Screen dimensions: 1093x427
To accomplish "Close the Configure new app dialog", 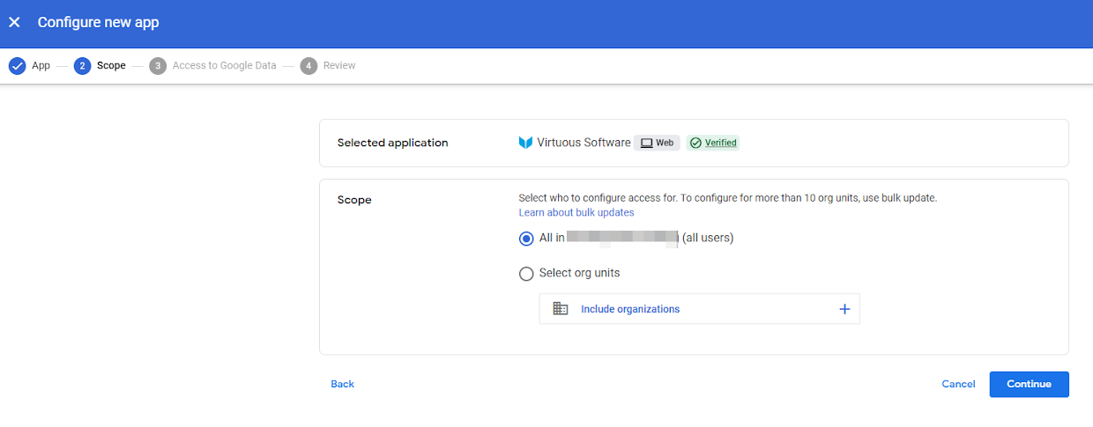I will tap(14, 23).
